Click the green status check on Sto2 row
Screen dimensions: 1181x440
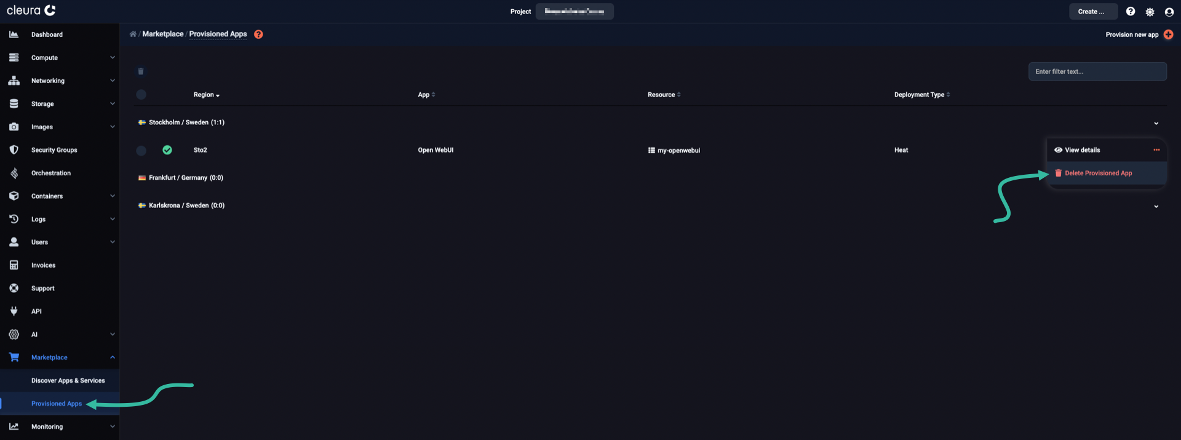167,150
